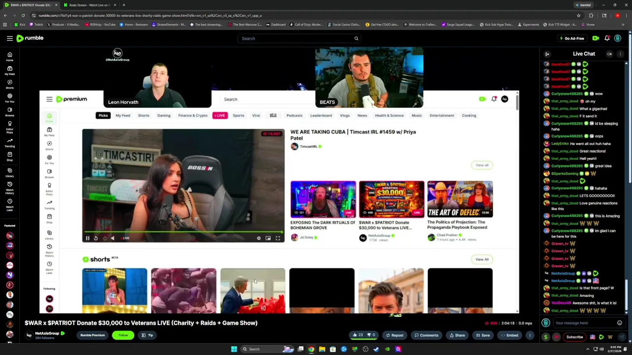
Task: Open For You in the left sidebar
Action: [9, 98]
